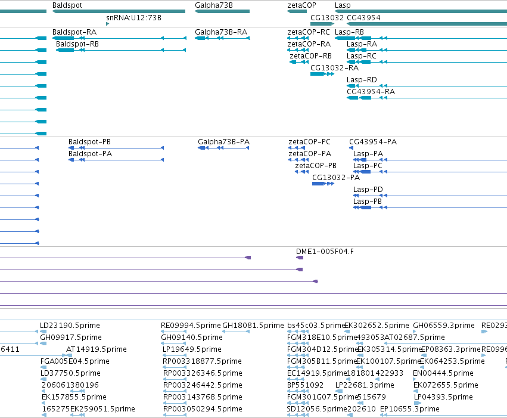
Task: Select the 206061380196 feature label
Action: click(x=70, y=385)
